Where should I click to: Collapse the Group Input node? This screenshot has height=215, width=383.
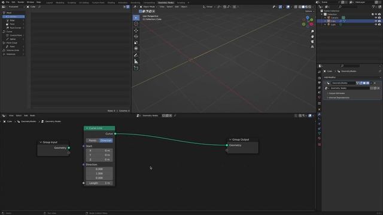pyautogui.click(x=41, y=142)
